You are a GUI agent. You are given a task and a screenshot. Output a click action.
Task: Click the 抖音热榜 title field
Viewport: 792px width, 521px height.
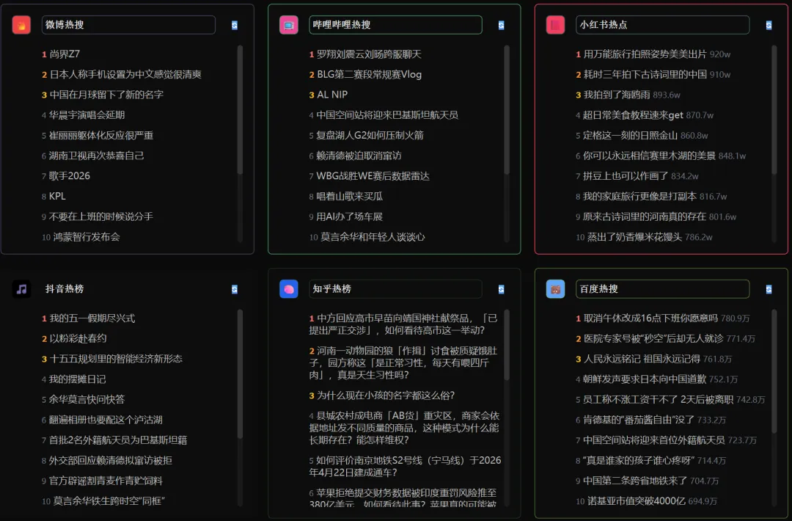click(x=128, y=289)
